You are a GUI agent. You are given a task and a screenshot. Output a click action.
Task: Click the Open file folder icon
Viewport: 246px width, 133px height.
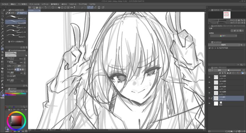(37, 7)
